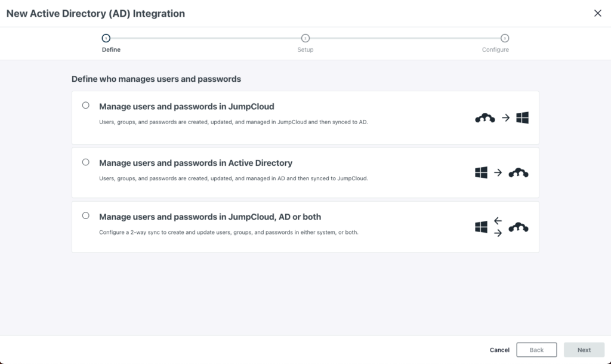611x364 pixels.
Task: Click the two-way sync option description text
Action: coord(229,232)
